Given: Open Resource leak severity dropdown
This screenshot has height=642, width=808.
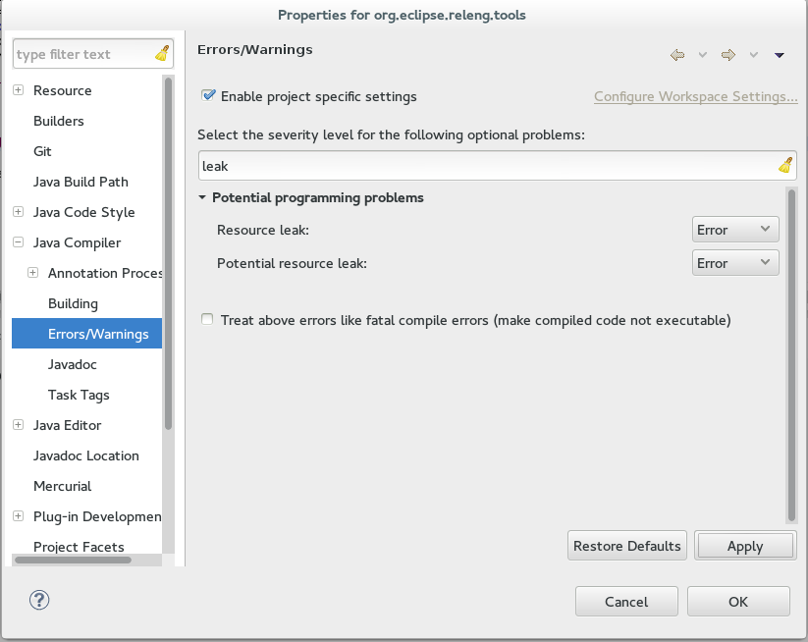Looking at the screenshot, I should point(735,230).
